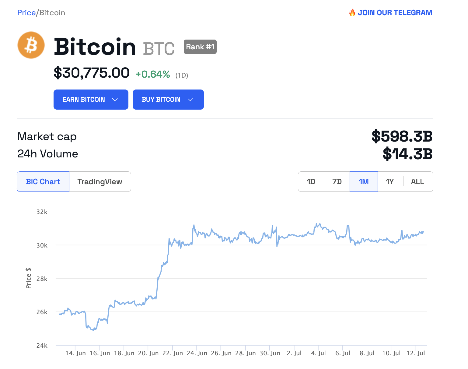Switch to the TradingView tab

(x=100, y=181)
